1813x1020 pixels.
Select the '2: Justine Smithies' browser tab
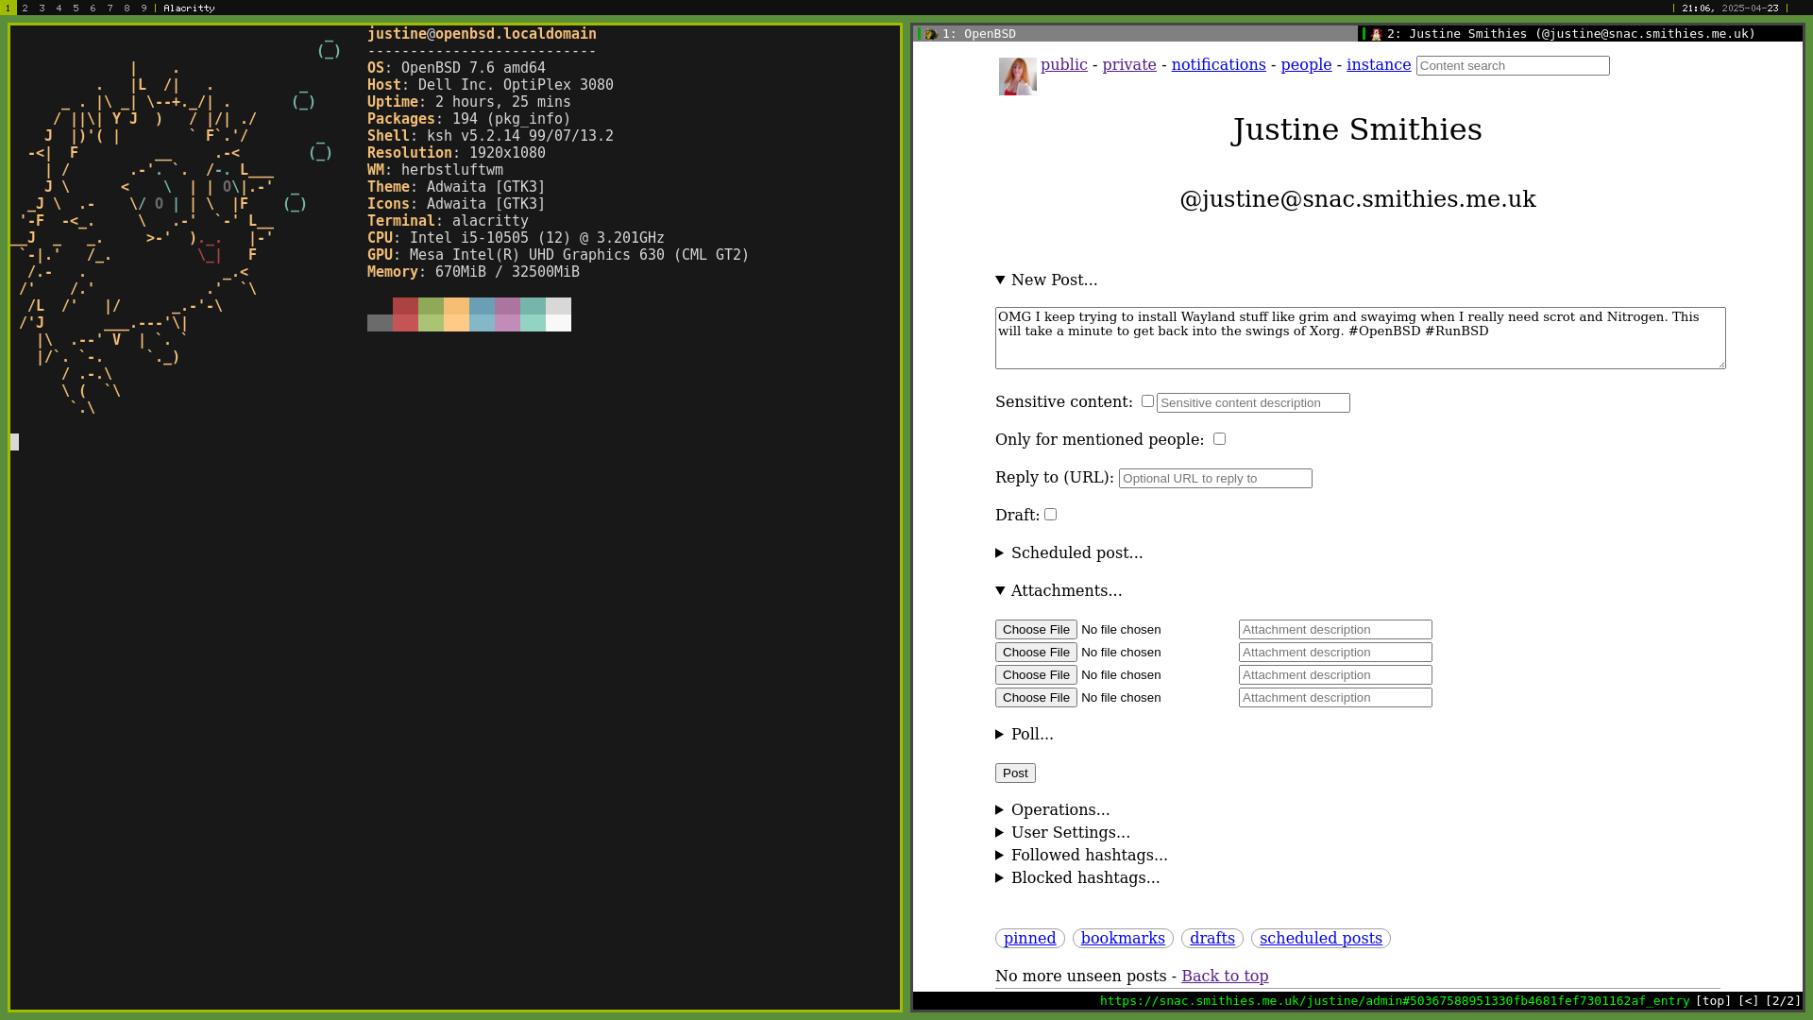click(x=1580, y=34)
